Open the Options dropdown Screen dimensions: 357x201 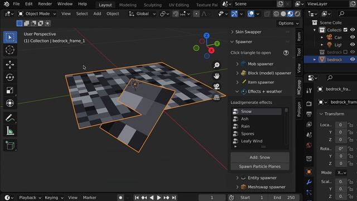[x=288, y=23]
